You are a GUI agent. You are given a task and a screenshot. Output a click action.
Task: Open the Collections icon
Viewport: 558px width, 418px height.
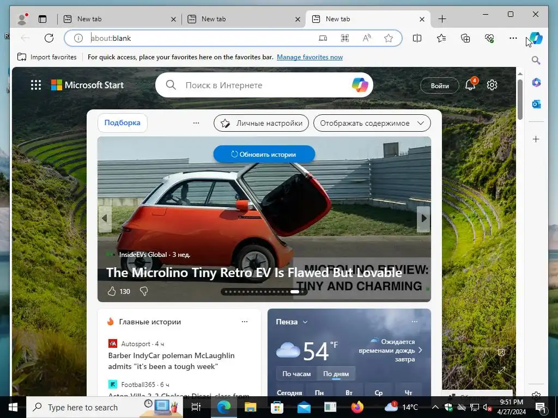[465, 38]
